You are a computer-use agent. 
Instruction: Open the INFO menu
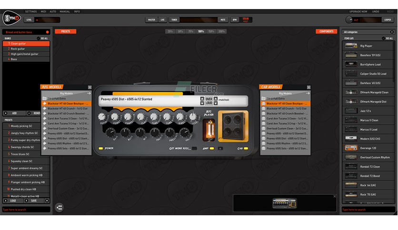coord(77,12)
